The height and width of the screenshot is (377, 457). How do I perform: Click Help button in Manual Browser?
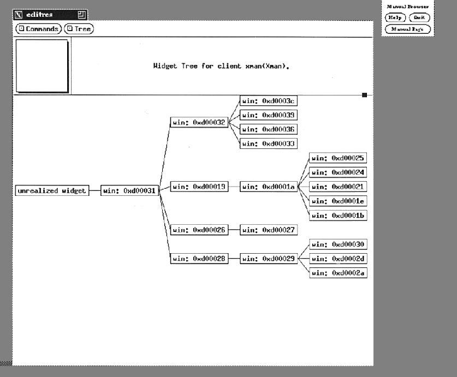click(x=395, y=17)
